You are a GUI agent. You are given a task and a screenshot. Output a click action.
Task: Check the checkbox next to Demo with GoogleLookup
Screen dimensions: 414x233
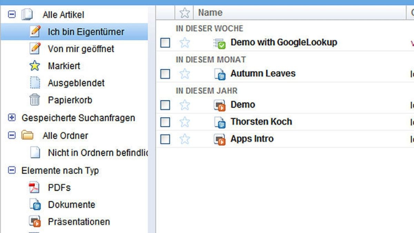click(165, 42)
